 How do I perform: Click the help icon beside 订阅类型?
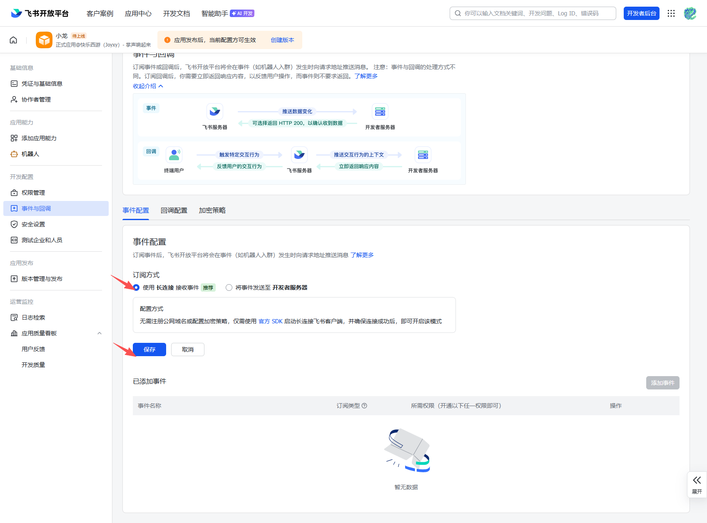[x=364, y=406]
